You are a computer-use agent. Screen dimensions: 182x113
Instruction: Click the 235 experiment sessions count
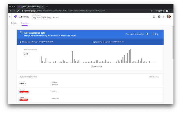click(x=26, y=54)
